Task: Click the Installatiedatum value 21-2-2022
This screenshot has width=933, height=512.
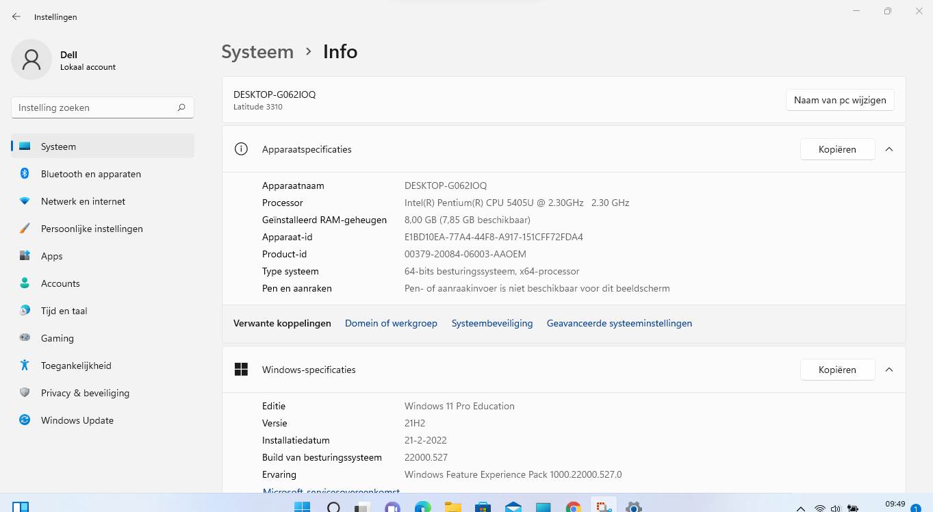Action: click(426, 440)
